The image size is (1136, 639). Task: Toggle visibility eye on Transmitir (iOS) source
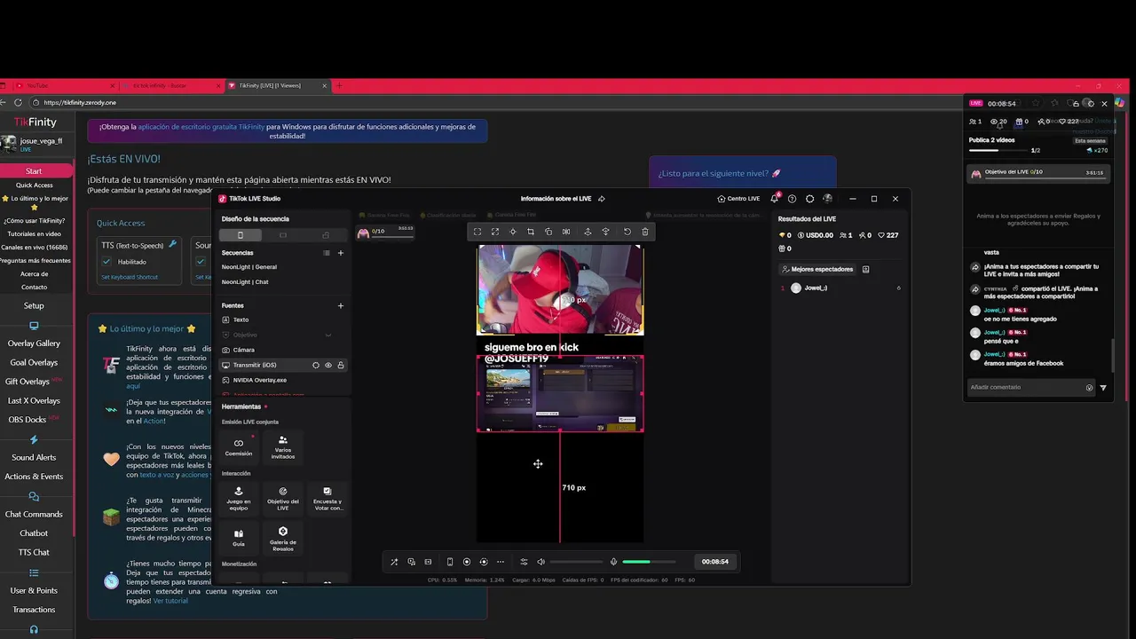pos(328,365)
